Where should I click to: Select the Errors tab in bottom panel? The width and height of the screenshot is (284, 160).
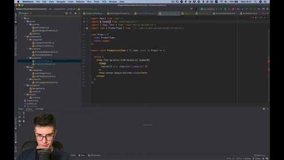[x=29, y=109]
